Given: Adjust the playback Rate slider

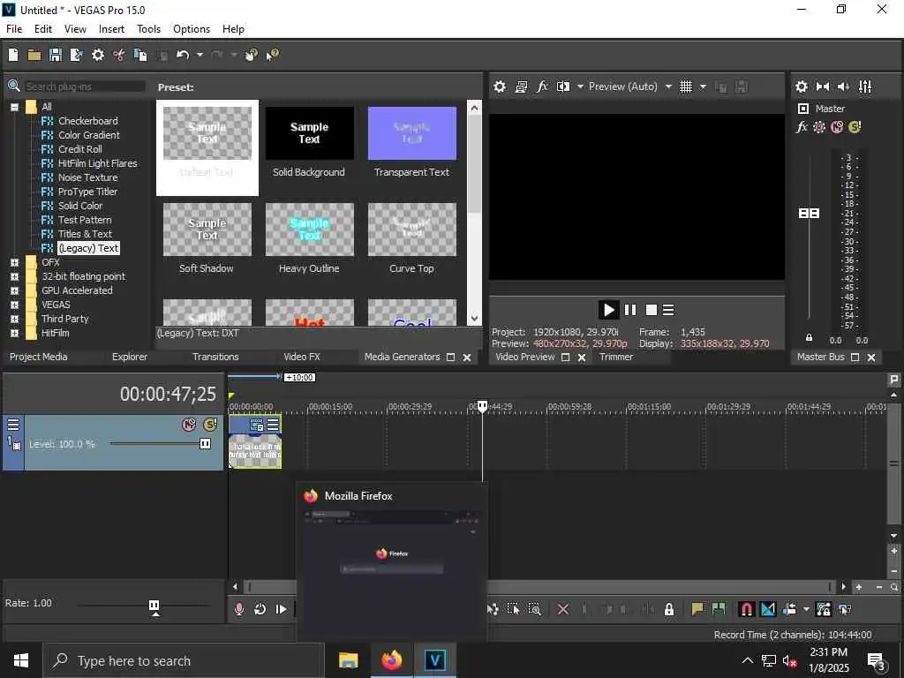Looking at the screenshot, I should [x=154, y=606].
